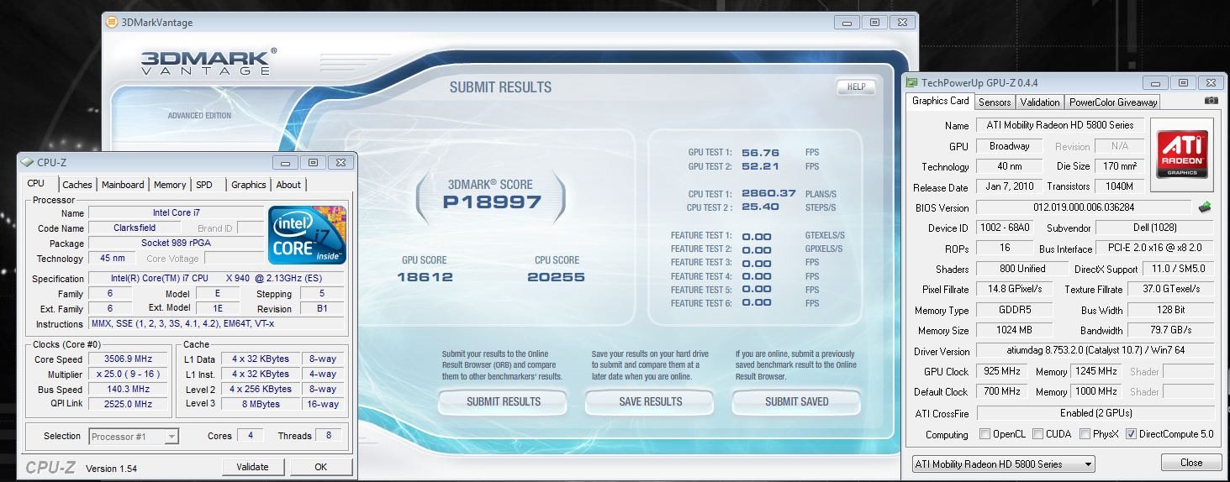Click the 3DMark Vantage logo
This screenshot has height=482, width=1230.
pos(205,63)
